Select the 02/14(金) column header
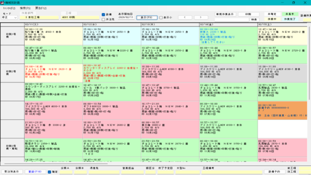The image size is (311, 175). click(x=228, y=25)
